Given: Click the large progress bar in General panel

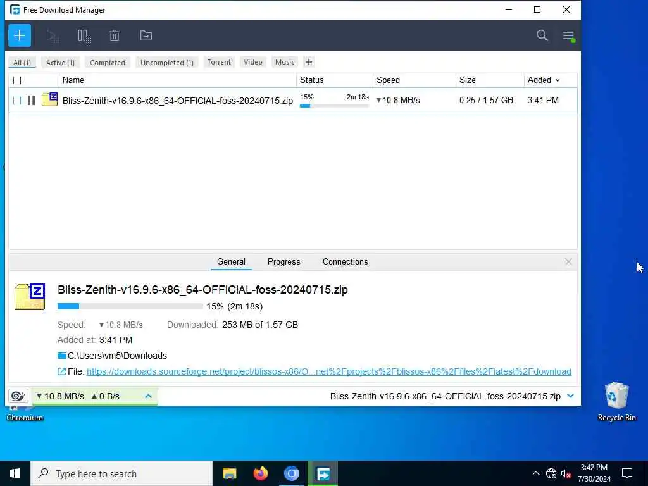Looking at the screenshot, I should (130, 306).
